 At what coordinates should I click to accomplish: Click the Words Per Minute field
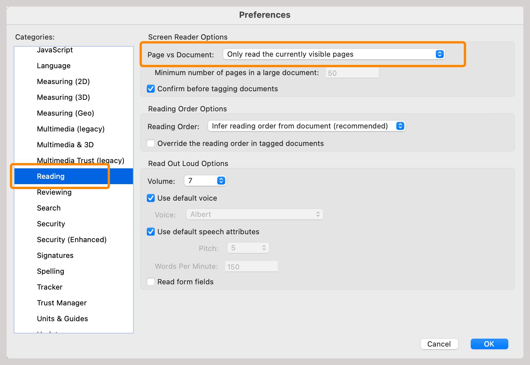pos(251,267)
